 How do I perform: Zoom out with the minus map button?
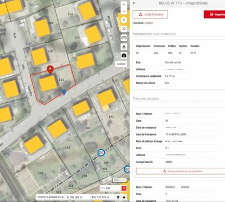tap(124, 11)
